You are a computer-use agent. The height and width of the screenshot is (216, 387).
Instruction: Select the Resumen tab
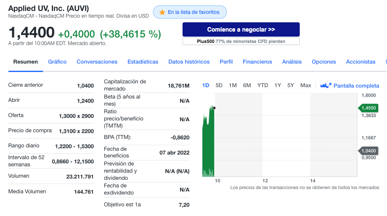pos(26,62)
